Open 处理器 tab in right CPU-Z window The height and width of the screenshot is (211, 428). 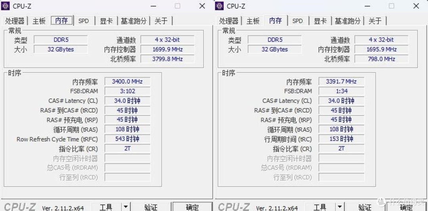tap(229, 21)
